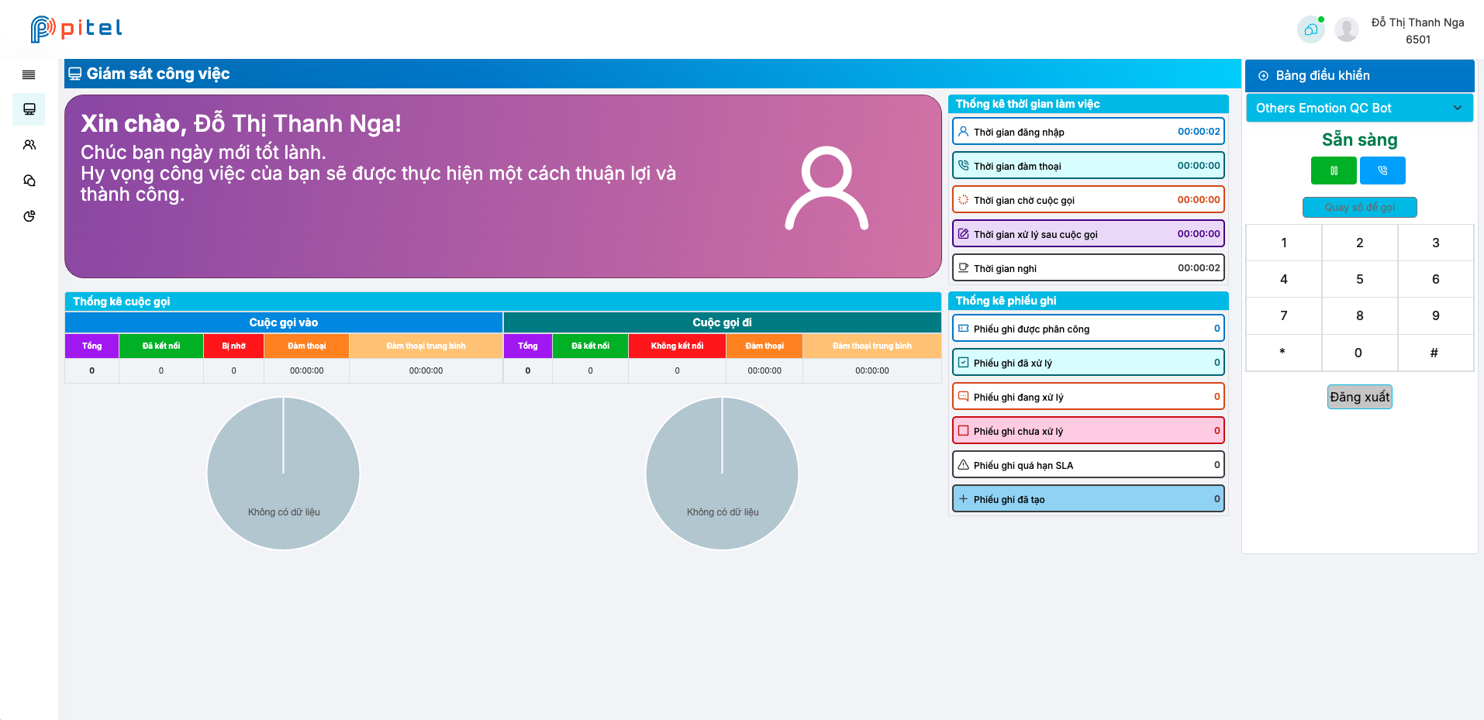The height and width of the screenshot is (720, 1484).
Task: Click the processed ticket checkbox icon
Action: click(963, 363)
